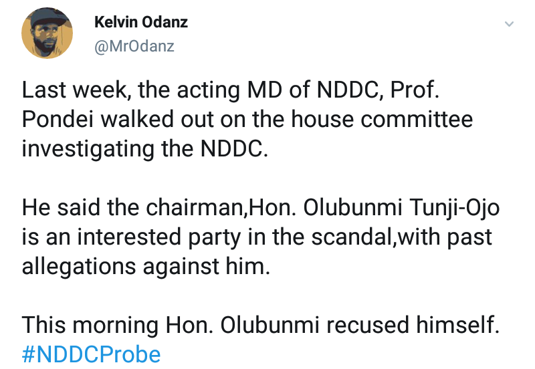Open Kelvin Odanz's profile picture
Image resolution: width=535 pixels, height=369 pixels.
coord(47,33)
